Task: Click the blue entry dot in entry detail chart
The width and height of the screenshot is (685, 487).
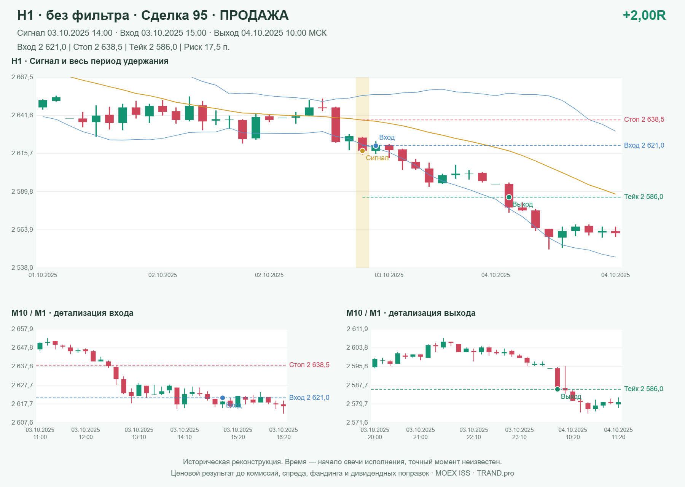Action: coord(223,398)
